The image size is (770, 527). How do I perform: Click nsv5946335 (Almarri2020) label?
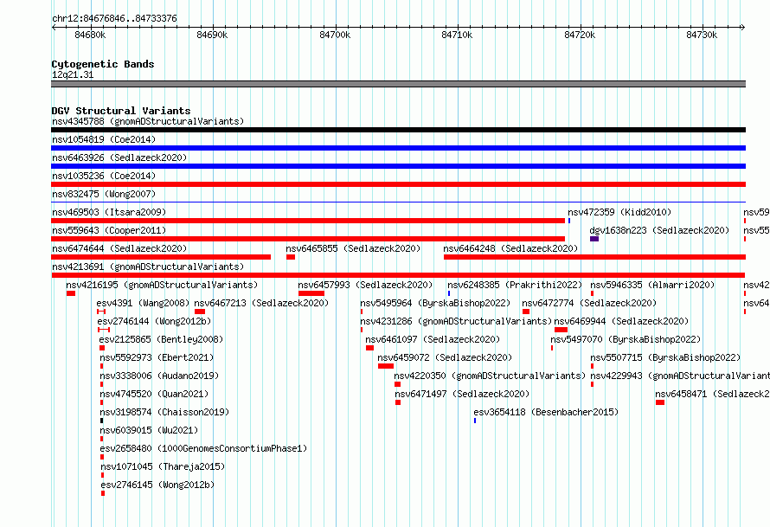point(652,285)
